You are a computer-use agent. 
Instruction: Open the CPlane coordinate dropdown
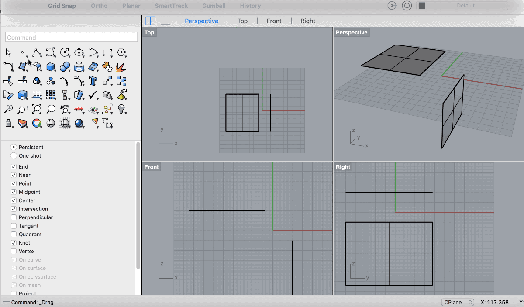[x=458, y=302]
